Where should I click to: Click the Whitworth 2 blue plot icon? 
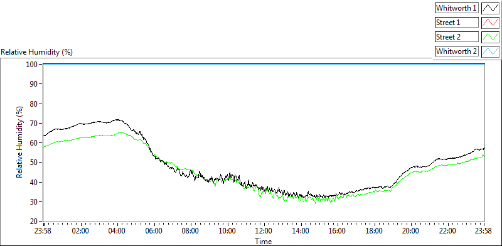click(490, 51)
